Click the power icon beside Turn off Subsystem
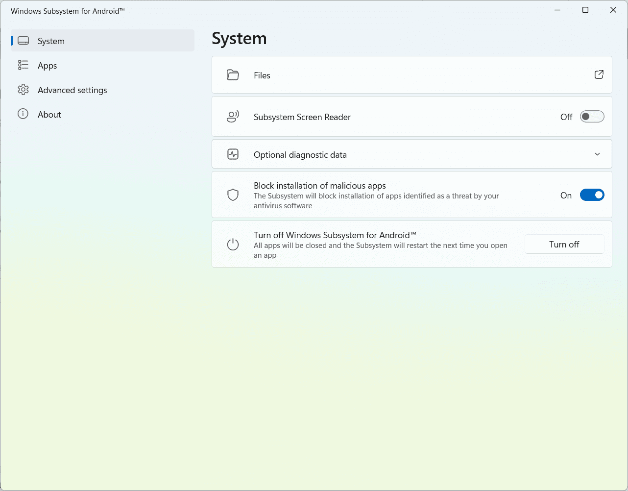 click(x=233, y=245)
